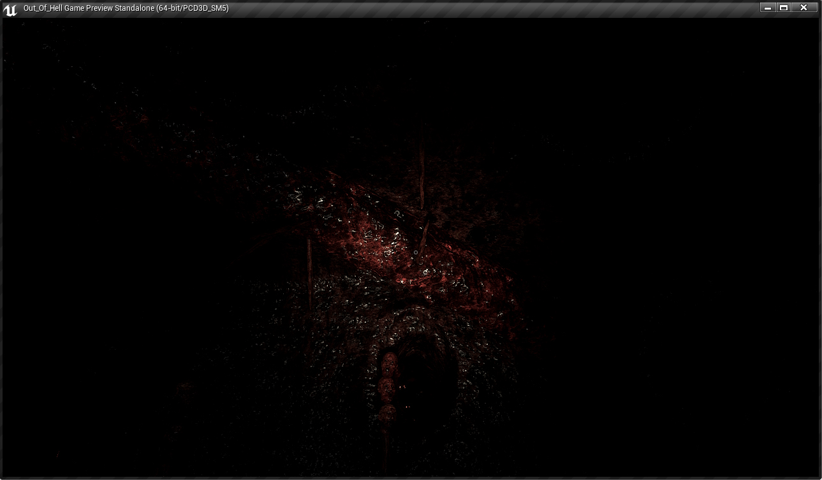Click the Unreal Engine logo icon
Viewport: 822px width, 480px height.
coord(10,9)
